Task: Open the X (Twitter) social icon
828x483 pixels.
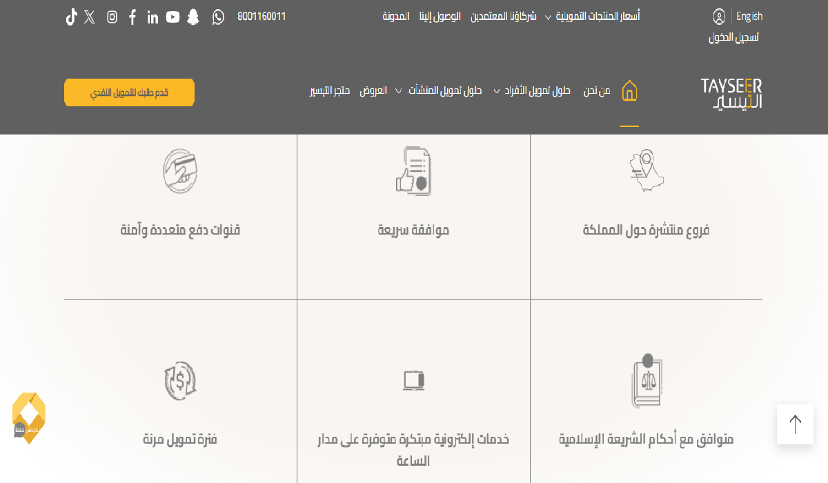Action: (90, 17)
